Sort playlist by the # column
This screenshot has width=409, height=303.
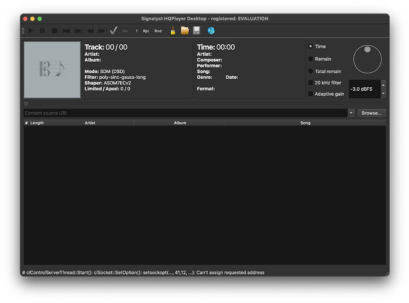[x=27, y=123]
